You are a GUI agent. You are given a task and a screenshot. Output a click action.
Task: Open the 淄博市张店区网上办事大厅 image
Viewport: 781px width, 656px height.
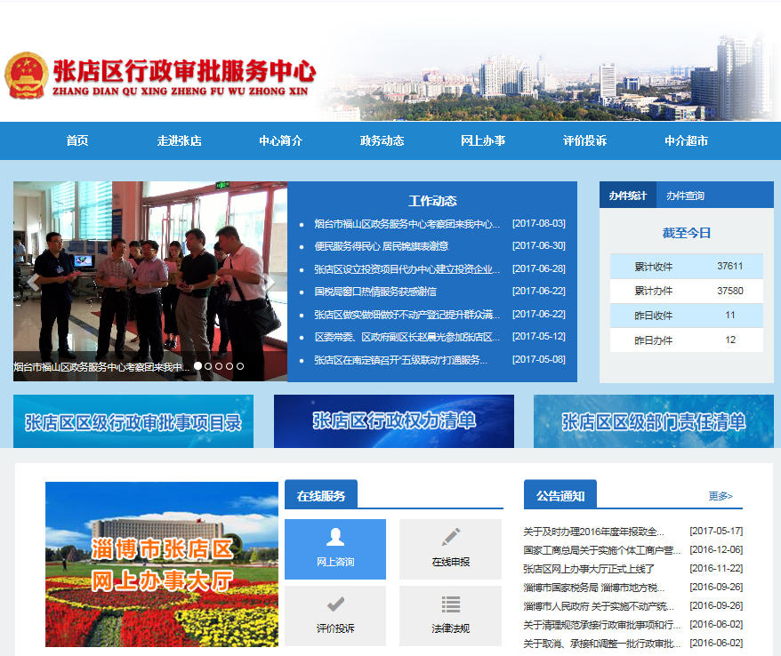click(162, 564)
